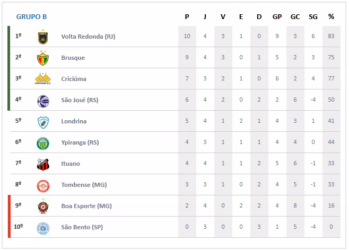Click the São José team crest
The width and height of the screenshot is (349, 251).
pos(42,100)
